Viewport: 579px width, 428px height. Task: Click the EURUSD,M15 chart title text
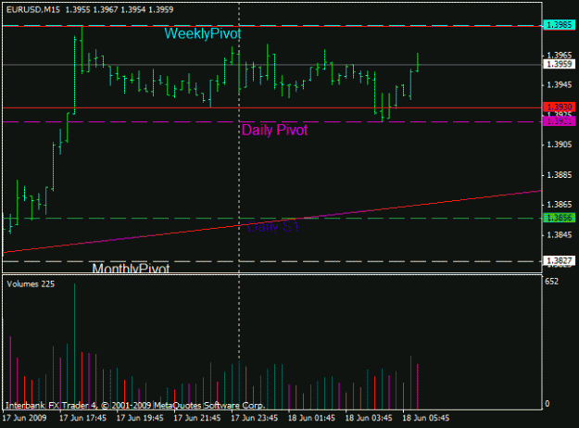(x=33, y=10)
